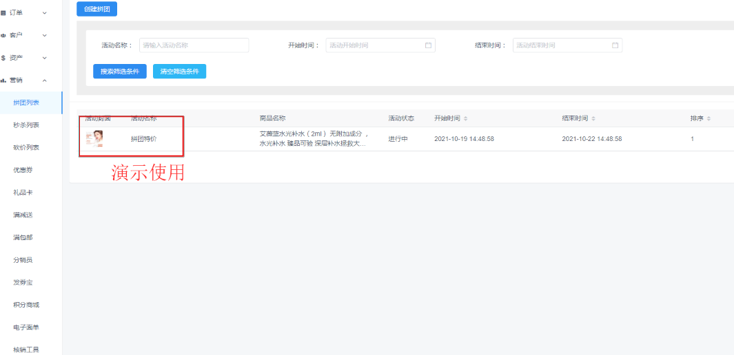
Task: Click the 清空筛选条件 button
Action: [179, 72]
